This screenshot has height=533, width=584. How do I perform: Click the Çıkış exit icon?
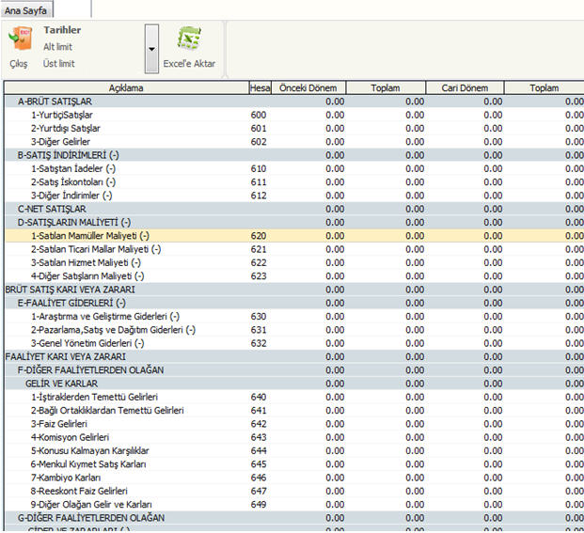(x=18, y=46)
